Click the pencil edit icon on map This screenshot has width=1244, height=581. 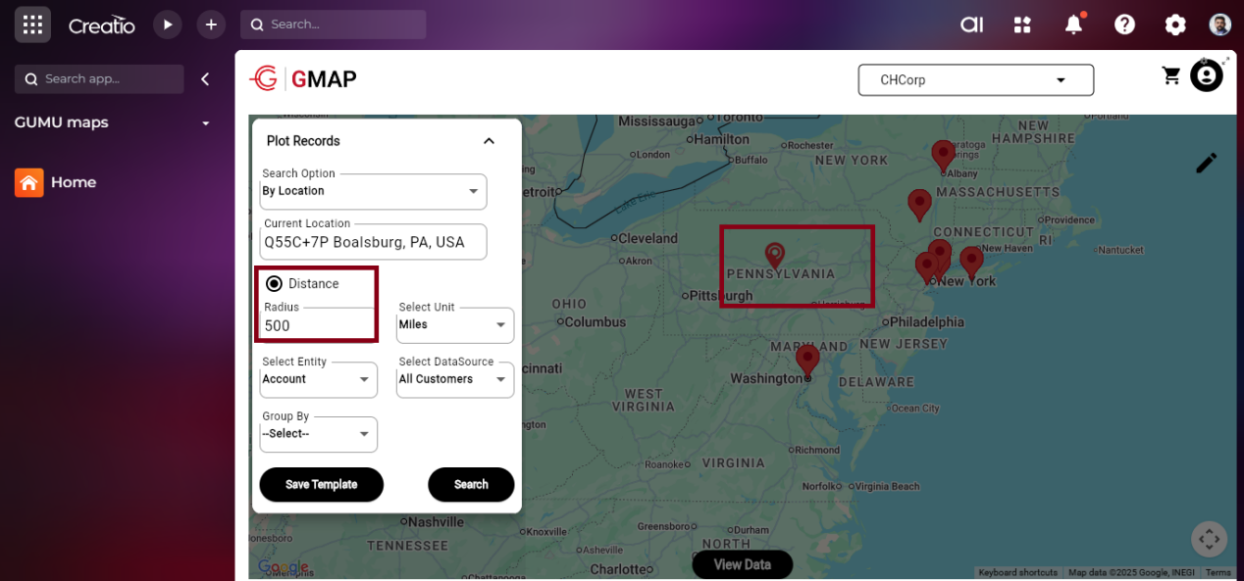1207,163
